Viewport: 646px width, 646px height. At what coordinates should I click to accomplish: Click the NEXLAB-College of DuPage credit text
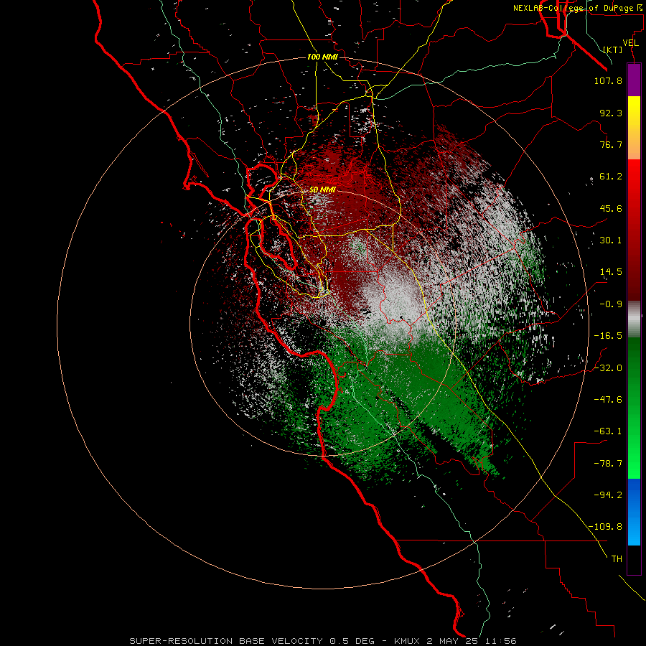(x=579, y=8)
